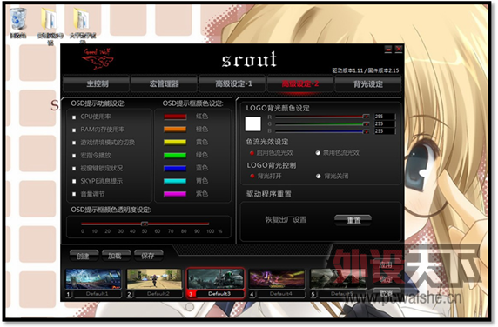This screenshot has height=327, width=498.
Task: Select 启用色流光效 radio button
Action: click(252, 153)
